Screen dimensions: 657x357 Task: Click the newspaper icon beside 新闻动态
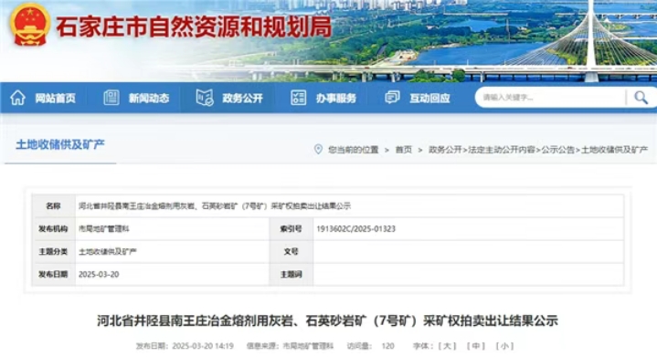pos(111,98)
